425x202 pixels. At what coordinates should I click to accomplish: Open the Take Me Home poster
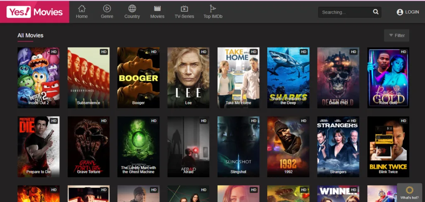pos(238,78)
